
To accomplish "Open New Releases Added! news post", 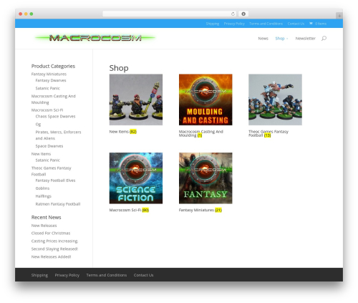I will click(x=51, y=256).
